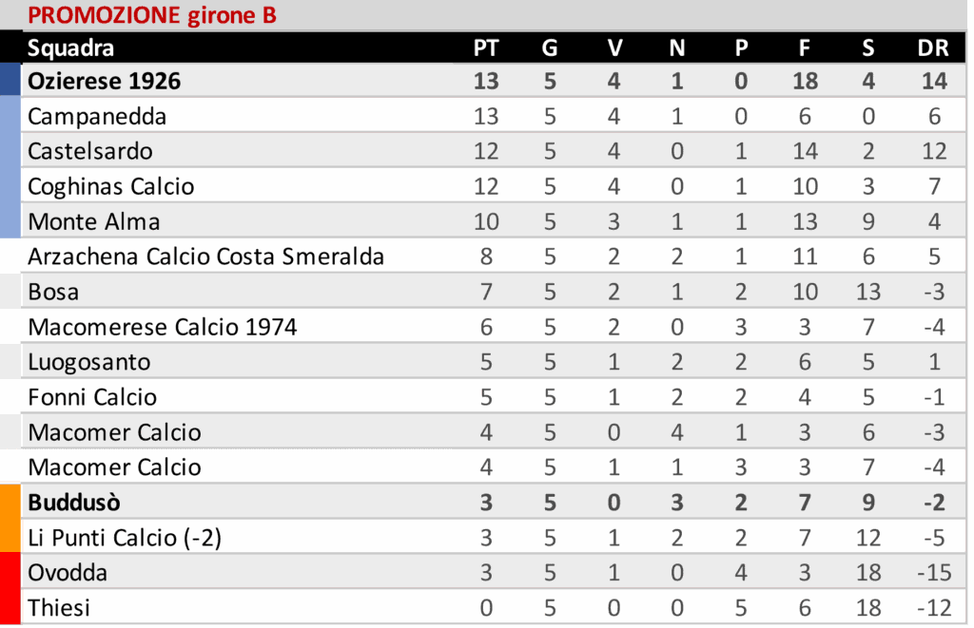The image size is (974, 628).
Task: Click the Monte Alma team name
Action: pos(94,221)
